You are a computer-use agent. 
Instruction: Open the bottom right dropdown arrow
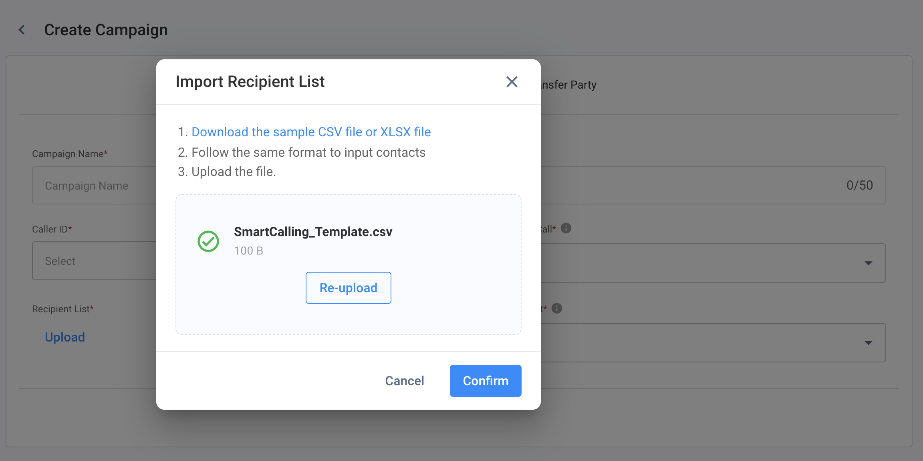point(868,343)
